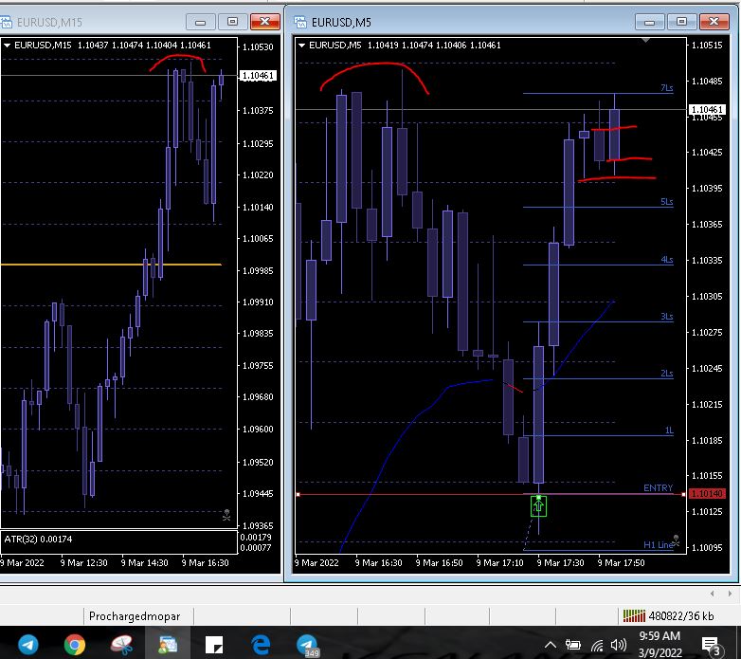Minimize the EURUSD,M15 chart window
This screenshot has width=741, height=659.
point(200,22)
